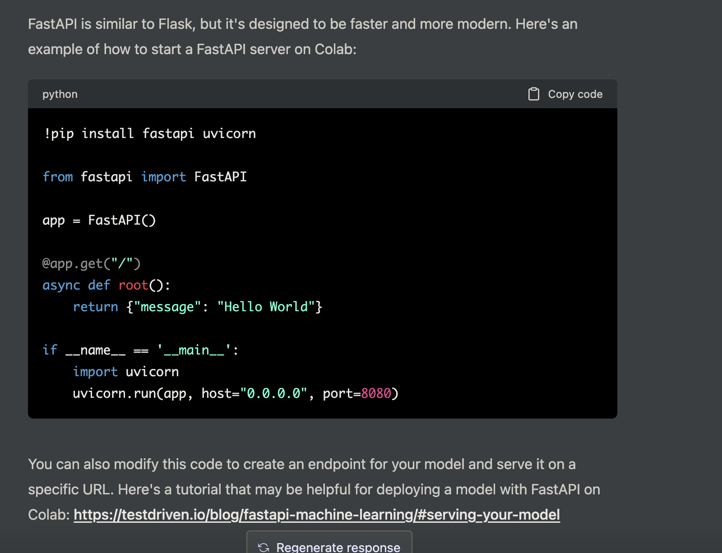The height and width of the screenshot is (553, 722).
Task: Click the "from fastapi import FastAPI" line
Action: pyautogui.click(x=145, y=177)
